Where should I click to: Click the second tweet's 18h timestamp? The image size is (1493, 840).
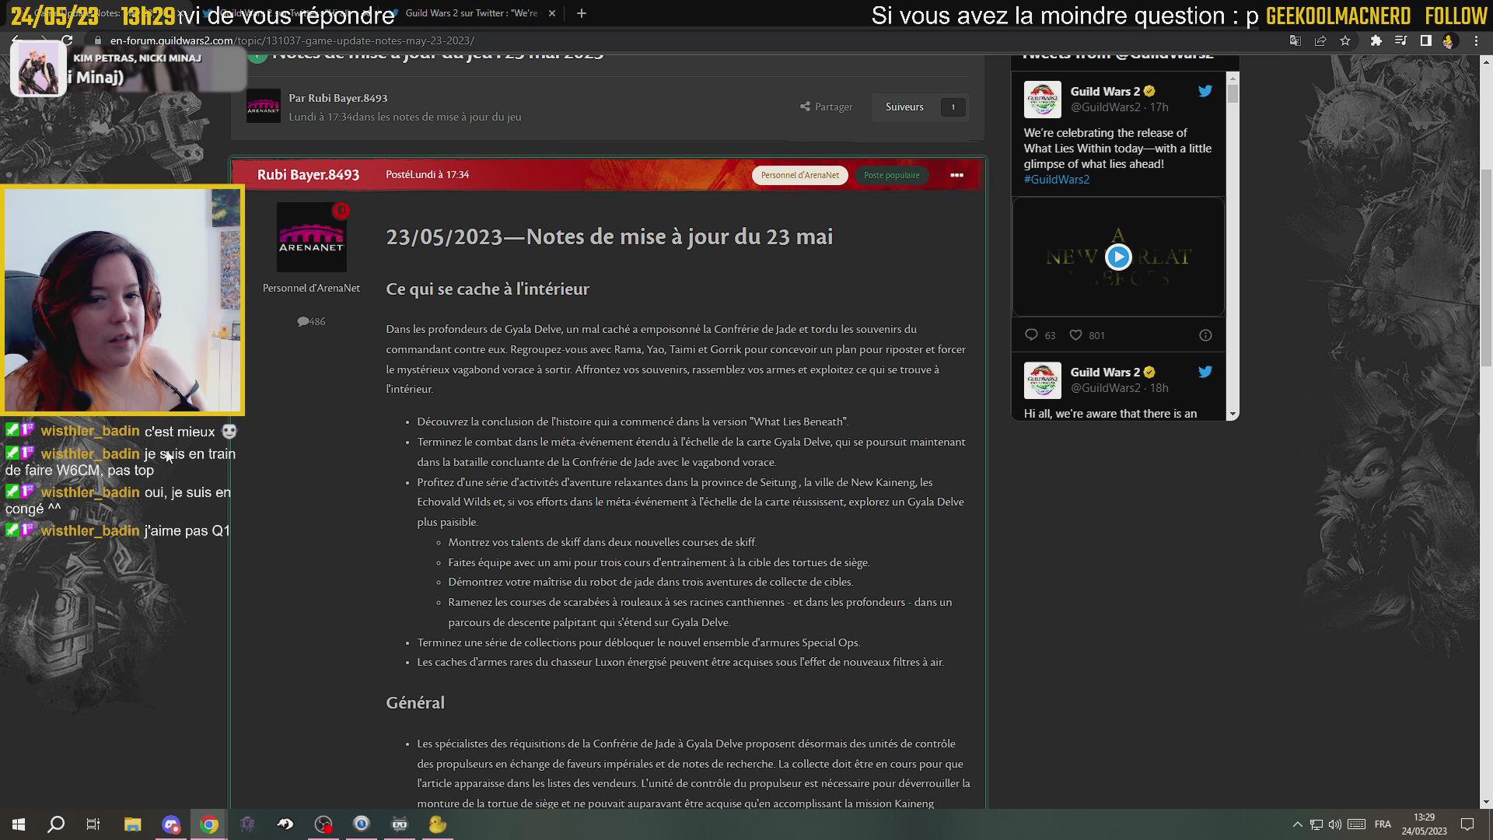(1159, 388)
